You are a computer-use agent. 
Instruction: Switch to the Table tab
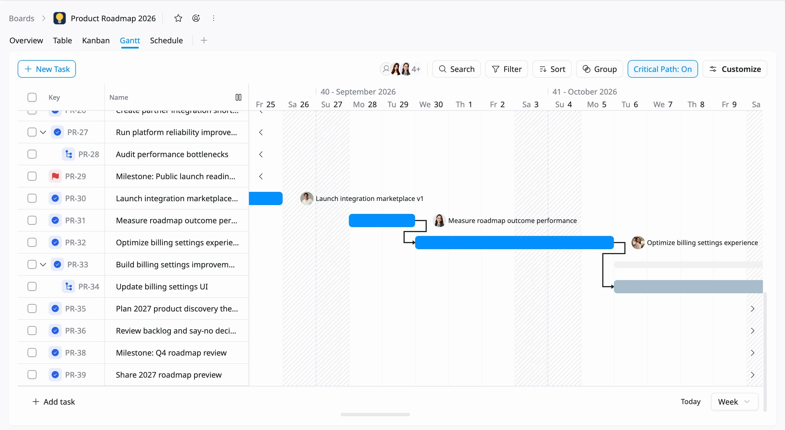tap(62, 40)
